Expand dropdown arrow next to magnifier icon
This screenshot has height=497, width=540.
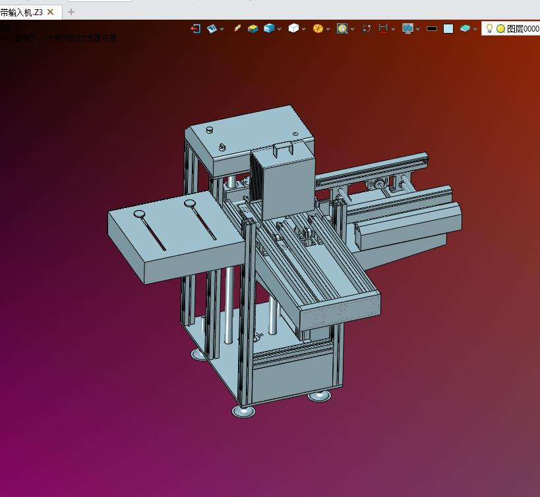coord(352,29)
